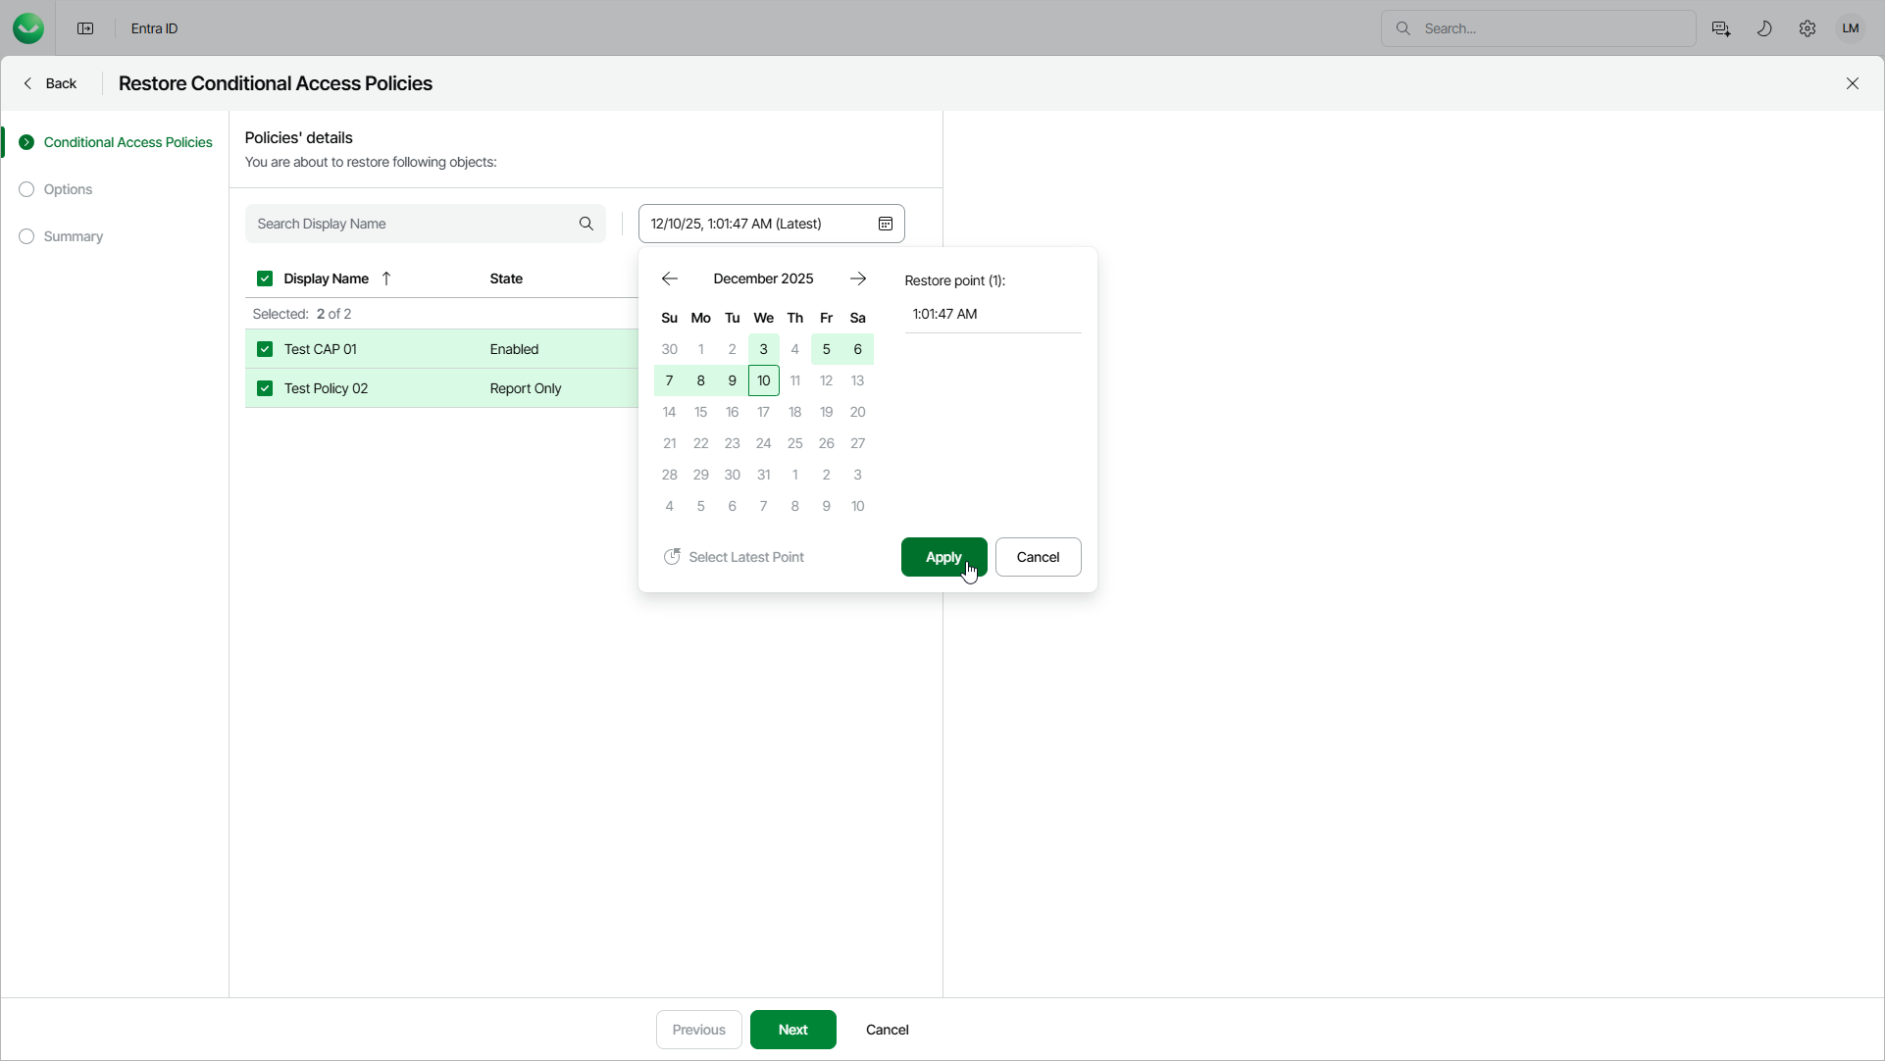
Task: Select the 1:01:47 AM restore point
Action: pyautogui.click(x=945, y=314)
